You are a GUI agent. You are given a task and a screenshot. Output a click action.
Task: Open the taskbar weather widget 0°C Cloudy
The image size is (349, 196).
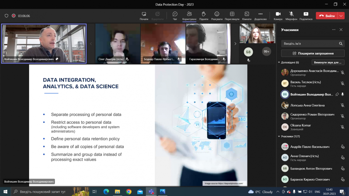coord(260,192)
